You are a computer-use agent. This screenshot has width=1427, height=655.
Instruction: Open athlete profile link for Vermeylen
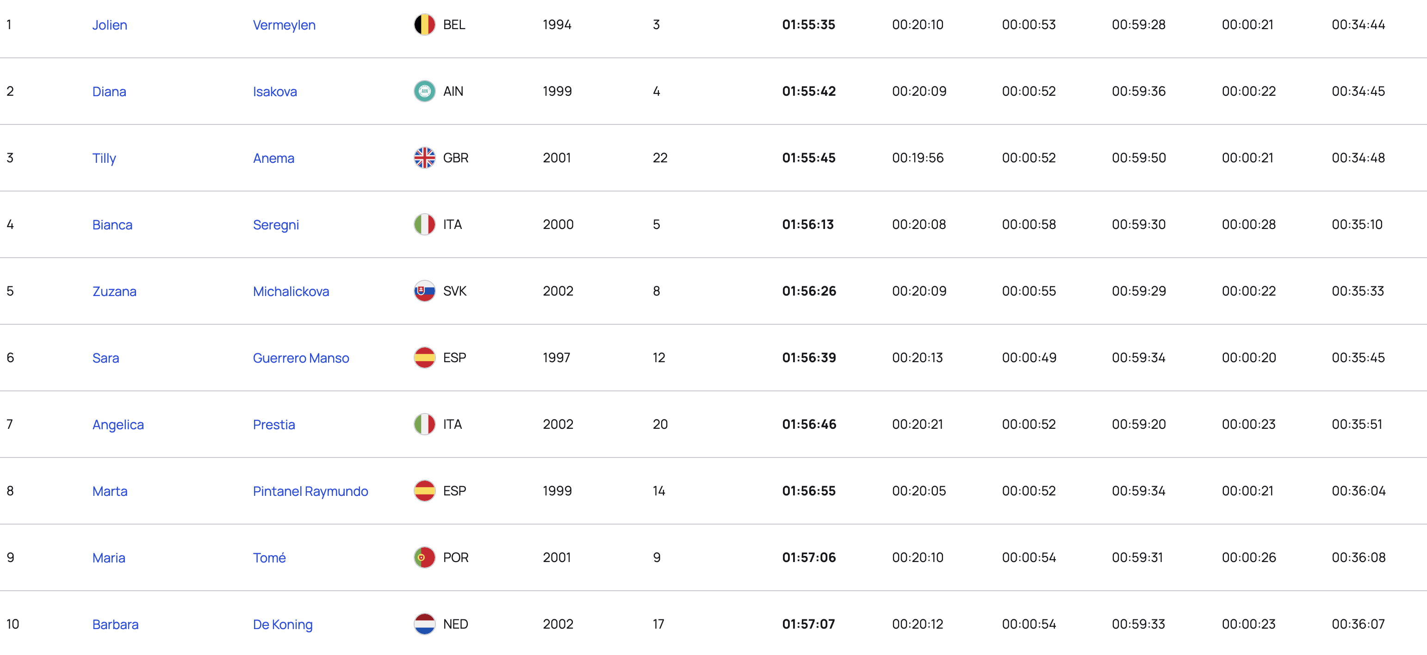(284, 25)
